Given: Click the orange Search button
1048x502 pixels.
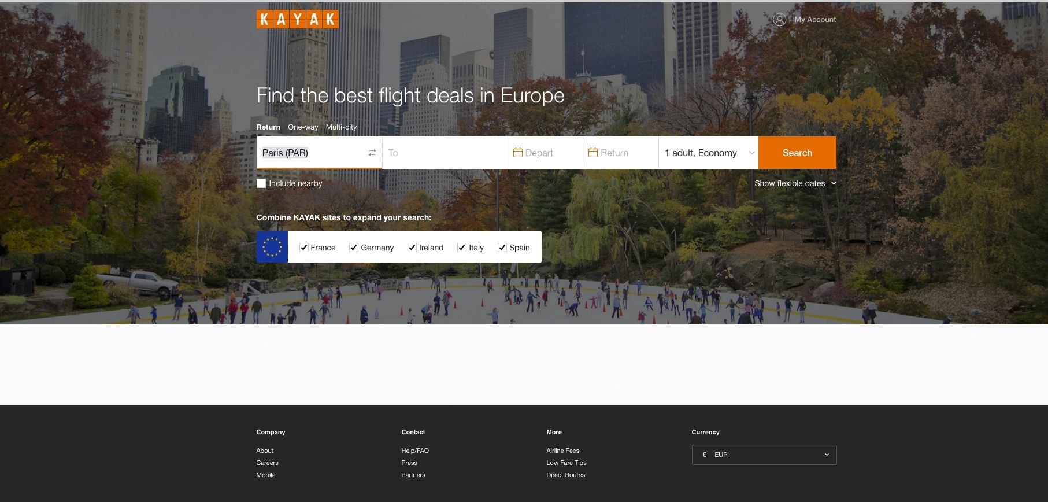Looking at the screenshot, I should tap(797, 153).
